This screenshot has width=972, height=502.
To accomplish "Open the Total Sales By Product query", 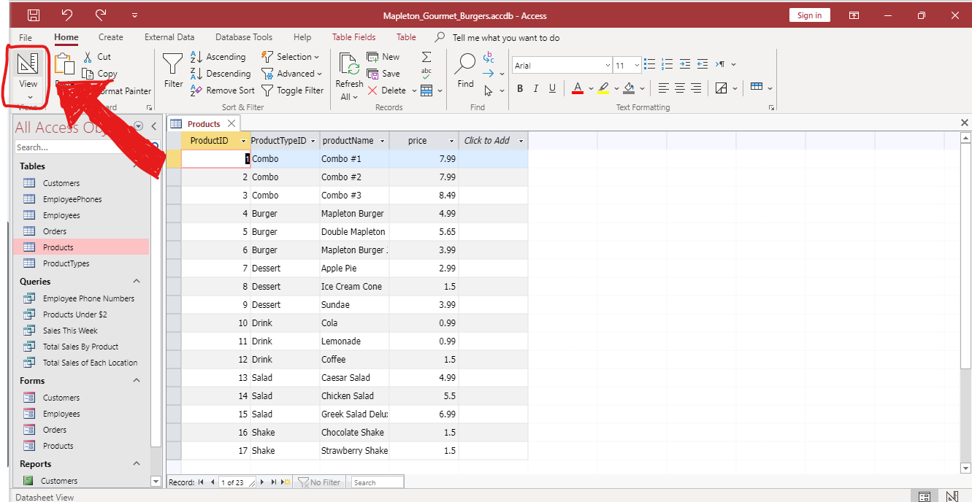I will point(80,347).
